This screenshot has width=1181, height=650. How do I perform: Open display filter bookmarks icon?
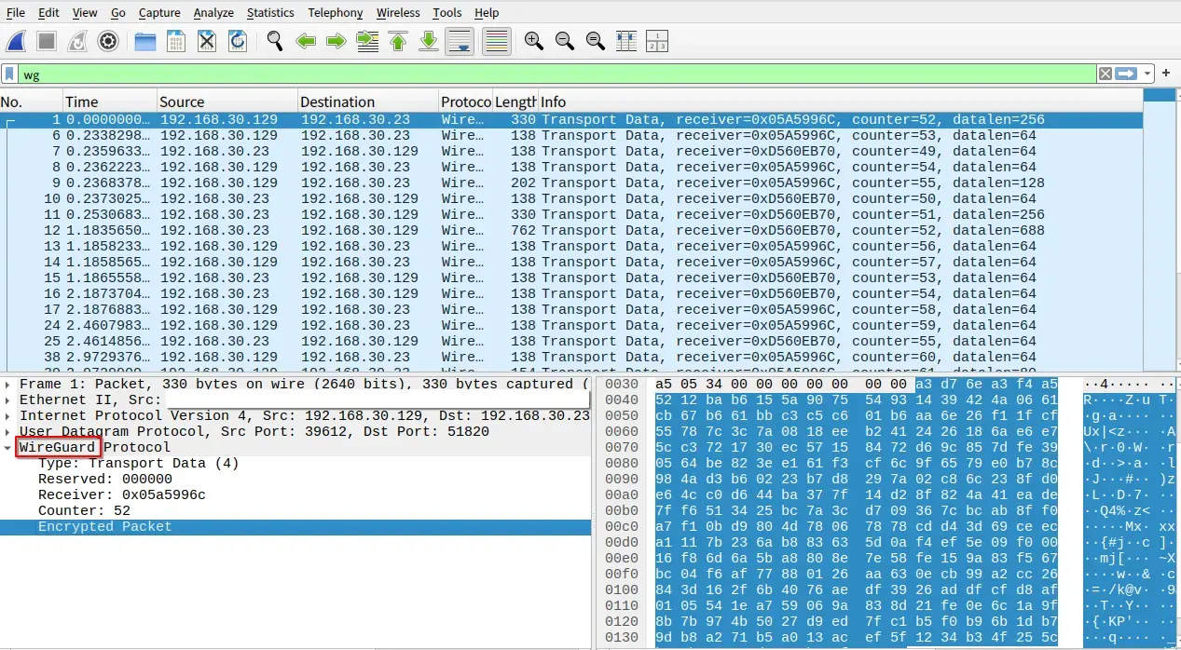[x=9, y=74]
